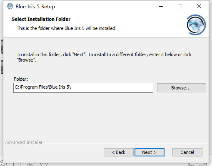212x166 pixels.
Task: Click the Blue Iris 5 Setup title text
Action: [35, 7]
